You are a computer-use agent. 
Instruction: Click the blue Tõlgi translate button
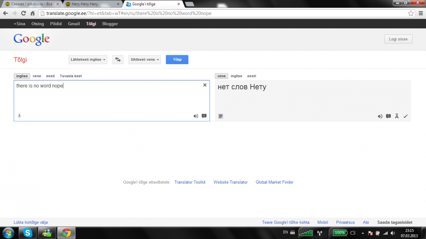click(x=177, y=60)
